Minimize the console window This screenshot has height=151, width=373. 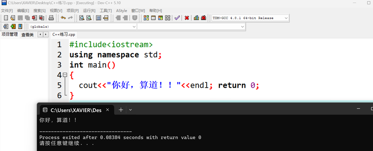pos(358,109)
